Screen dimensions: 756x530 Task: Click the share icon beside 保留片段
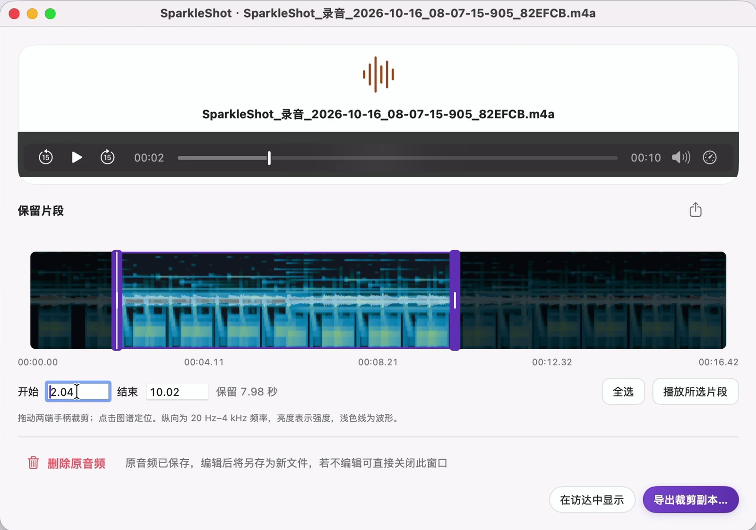click(x=696, y=210)
